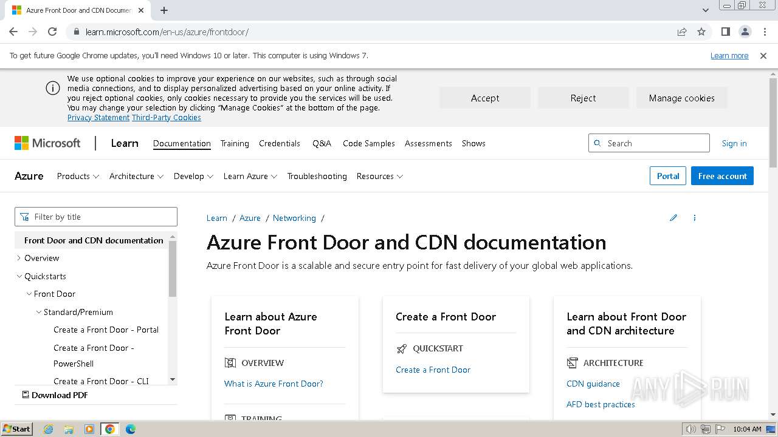Open Chrome profile avatar icon
This screenshot has width=778, height=437.
(x=745, y=32)
